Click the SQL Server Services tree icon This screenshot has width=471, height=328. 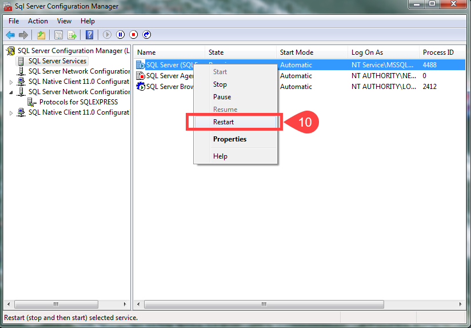21,61
